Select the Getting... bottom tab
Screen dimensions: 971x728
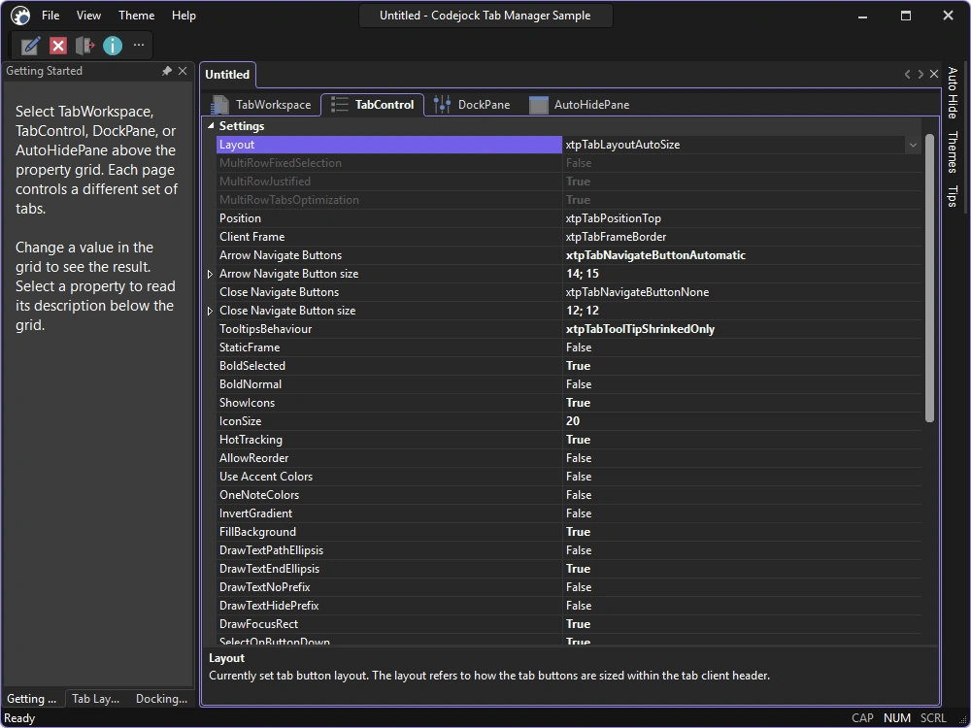[32, 698]
